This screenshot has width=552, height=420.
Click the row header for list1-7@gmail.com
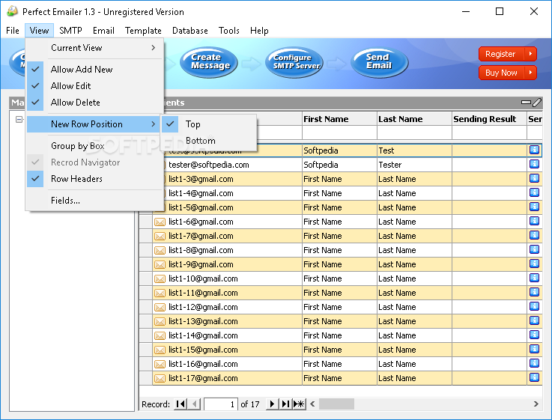pyautogui.click(x=146, y=236)
